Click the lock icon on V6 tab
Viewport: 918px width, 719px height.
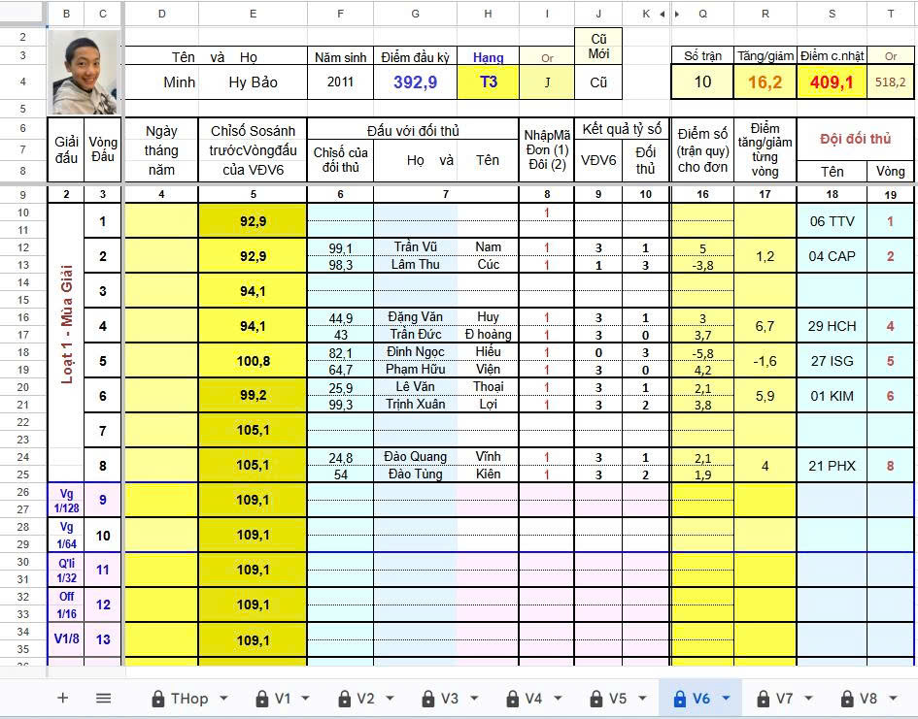(680, 698)
